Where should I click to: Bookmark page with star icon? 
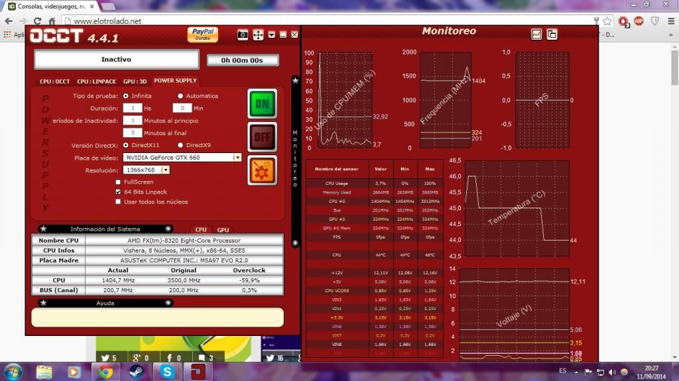[x=607, y=21]
